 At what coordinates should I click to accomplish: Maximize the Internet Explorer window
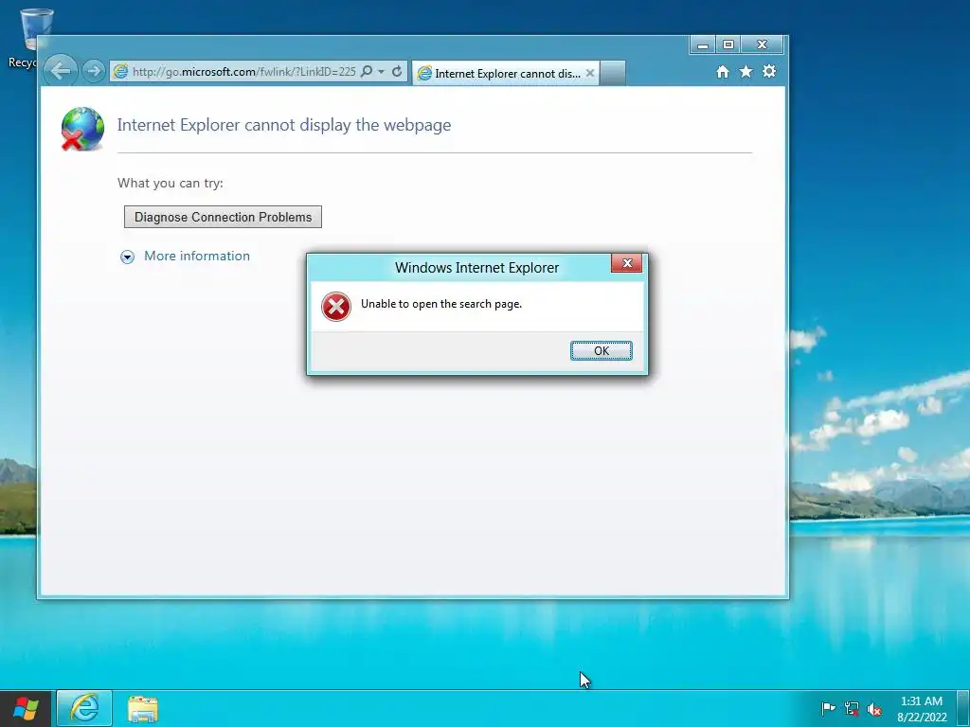point(728,44)
